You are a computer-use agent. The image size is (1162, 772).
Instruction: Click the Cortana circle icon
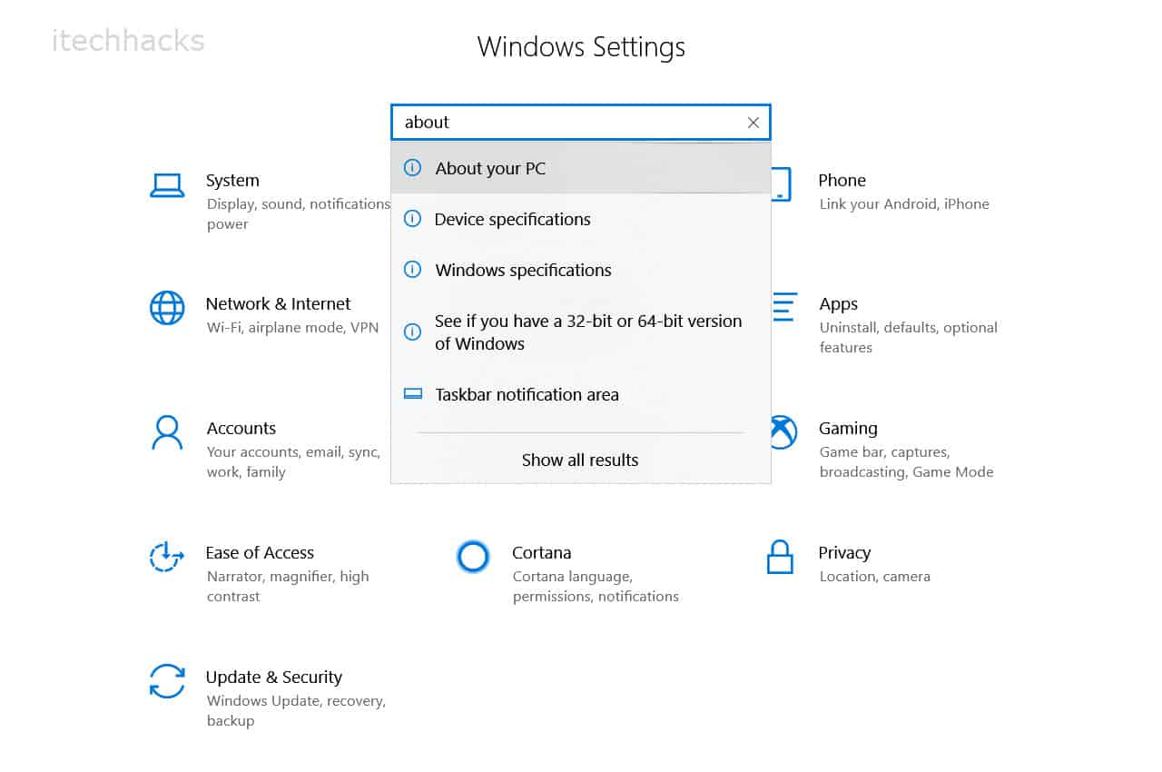coord(473,557)
